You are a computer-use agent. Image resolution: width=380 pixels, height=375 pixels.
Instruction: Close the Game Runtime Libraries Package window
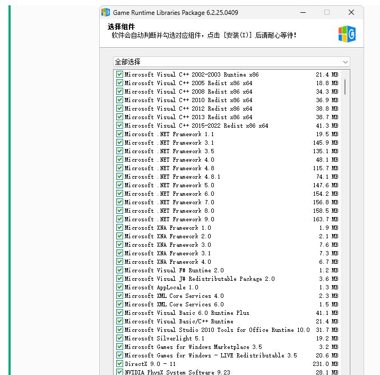pyautogui.click(x=351, y=12)
